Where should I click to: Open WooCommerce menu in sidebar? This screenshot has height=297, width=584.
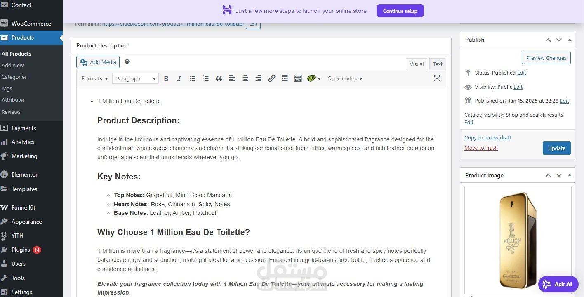click(x=31, y=24)
